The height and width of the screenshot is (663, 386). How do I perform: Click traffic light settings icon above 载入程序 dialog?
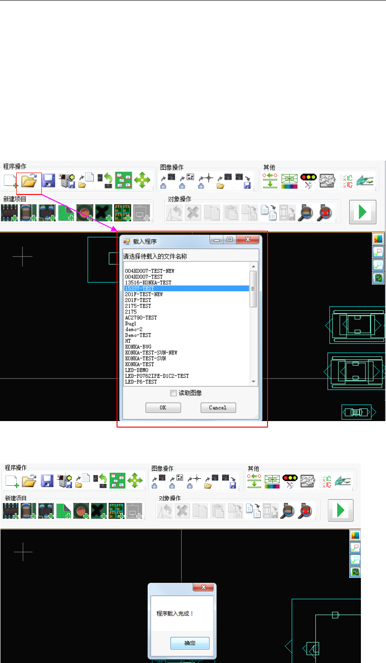point(308,180)
